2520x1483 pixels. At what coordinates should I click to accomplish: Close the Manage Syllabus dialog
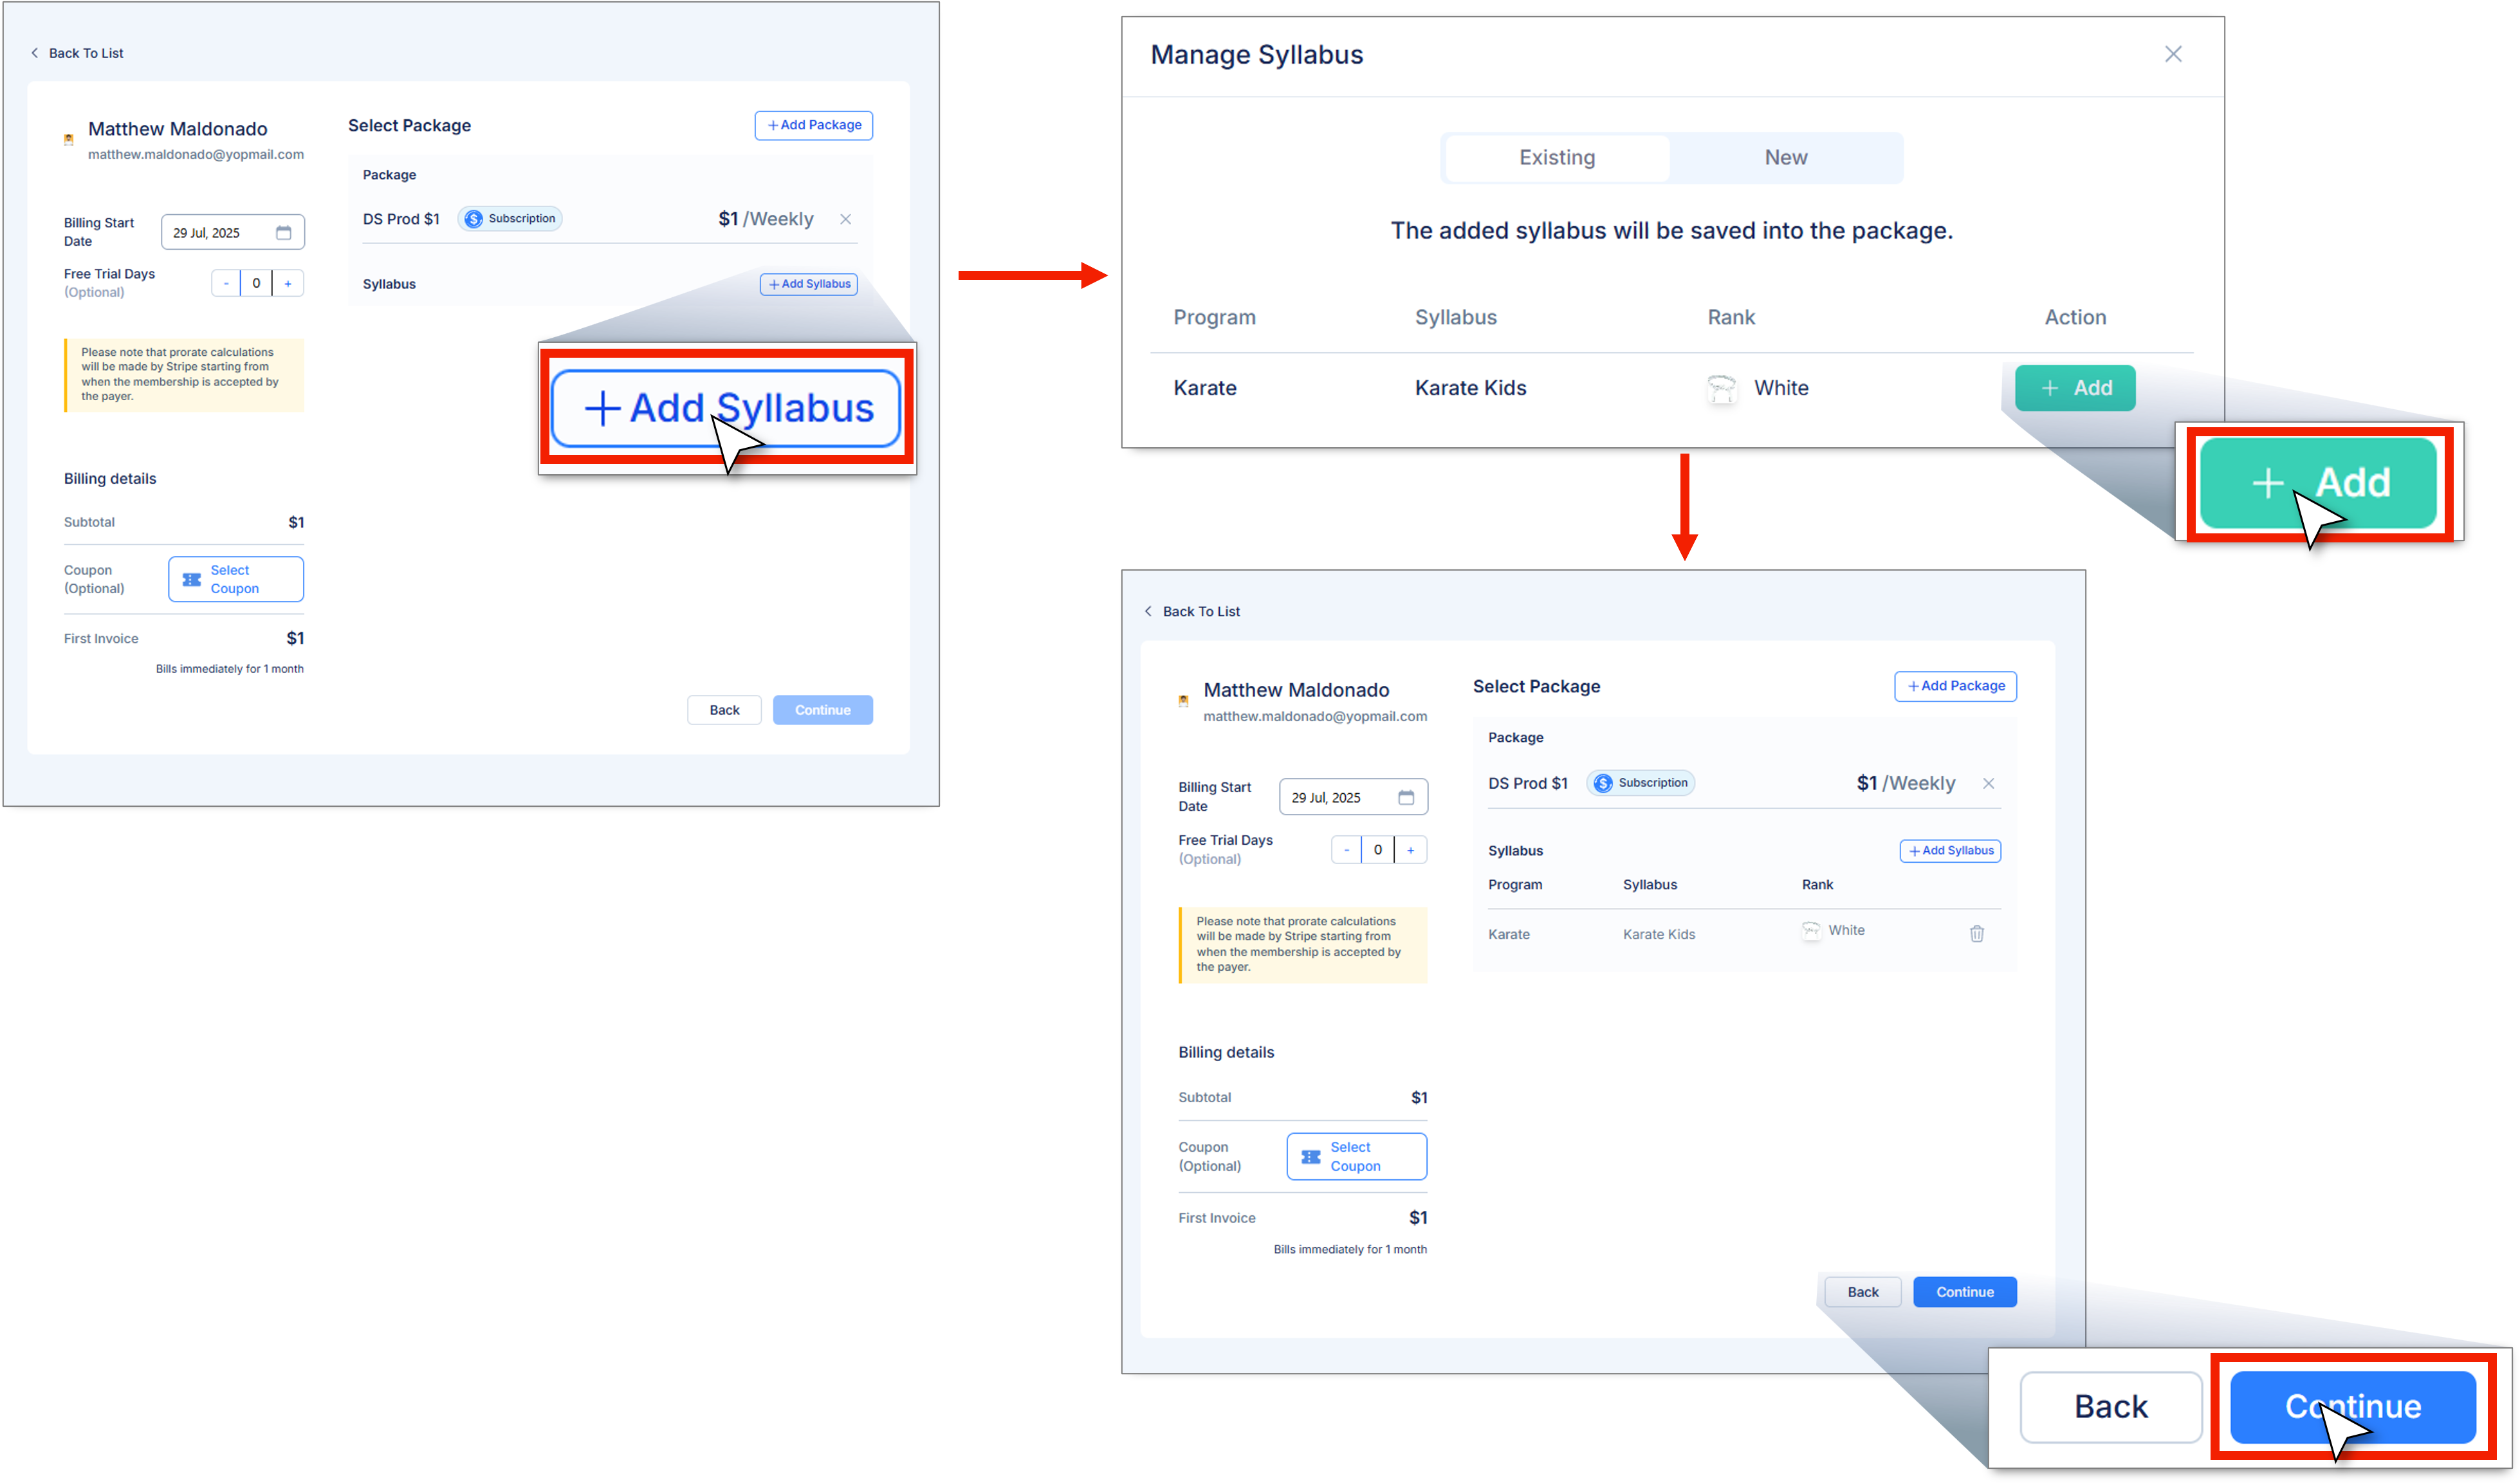2172,54
